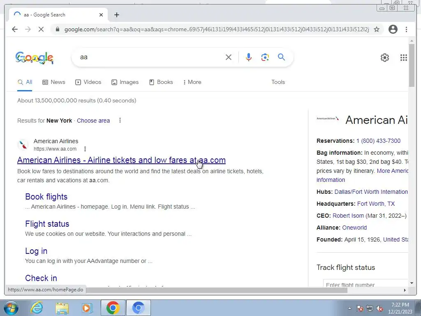Click the address bar URL
The width and height of the screenshot is (421, 316).
pos(216,29)
